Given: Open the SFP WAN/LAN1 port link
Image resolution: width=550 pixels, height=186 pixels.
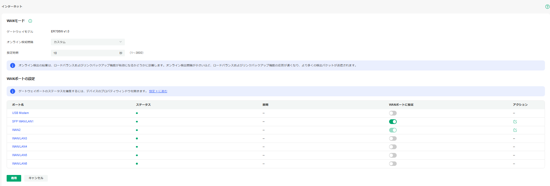Looking at the screenshot, I should click(23, 121).
